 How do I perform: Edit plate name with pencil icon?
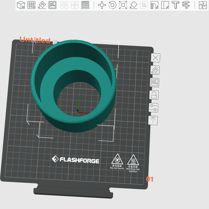click(55, 42)
